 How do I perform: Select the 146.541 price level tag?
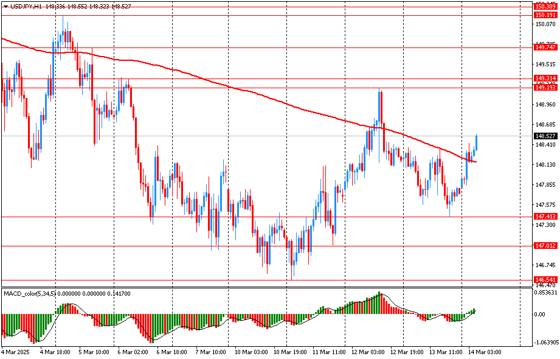click(x=545, y=279)
